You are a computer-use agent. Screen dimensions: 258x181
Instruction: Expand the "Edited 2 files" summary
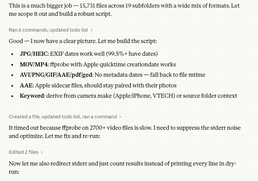(23, 152)
